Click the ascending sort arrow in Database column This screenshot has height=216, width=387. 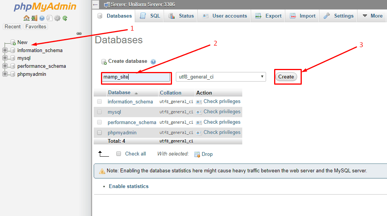point(136,93)
